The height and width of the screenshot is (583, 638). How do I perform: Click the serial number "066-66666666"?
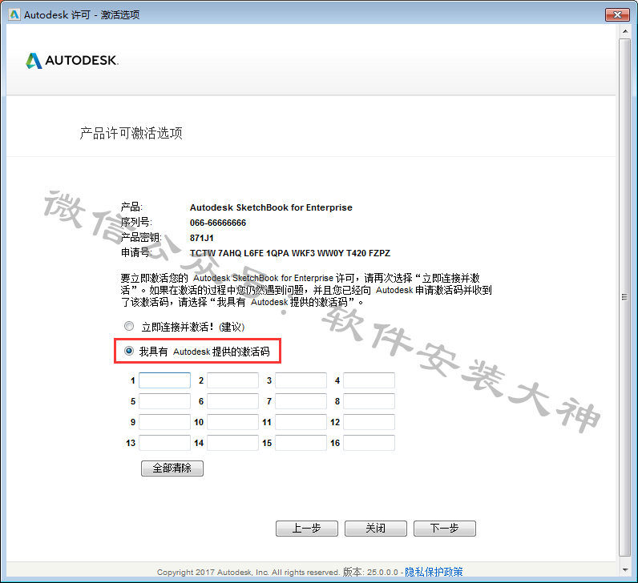(218, 223)
